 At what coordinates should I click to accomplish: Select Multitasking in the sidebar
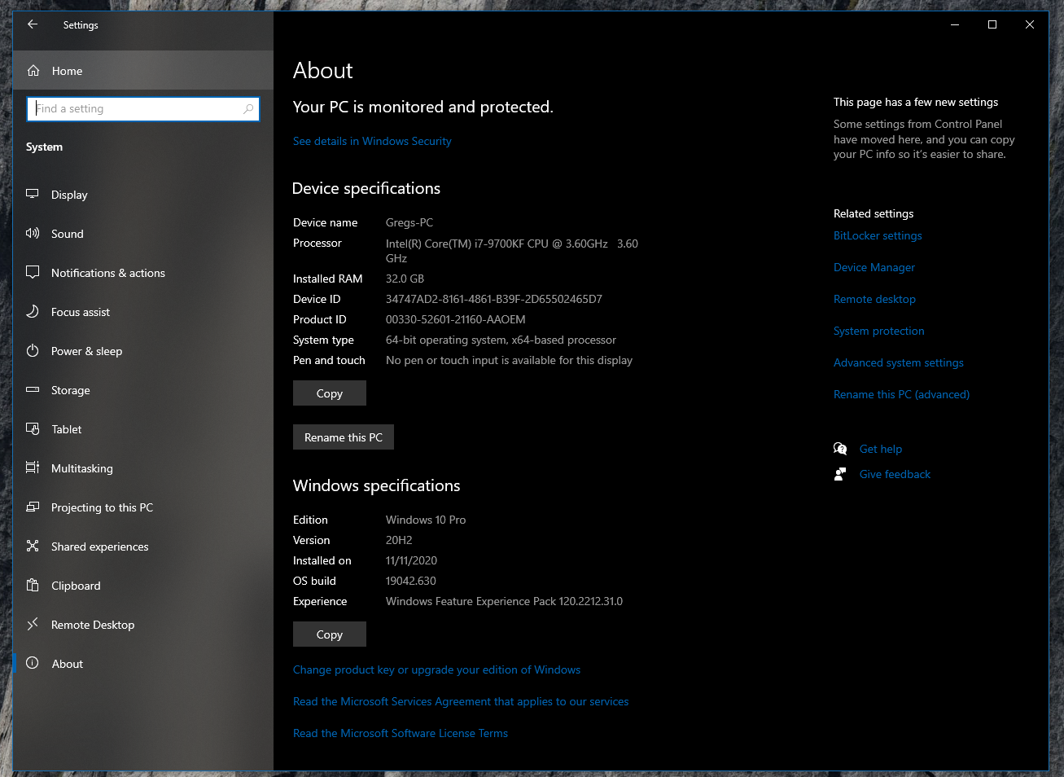143,468
